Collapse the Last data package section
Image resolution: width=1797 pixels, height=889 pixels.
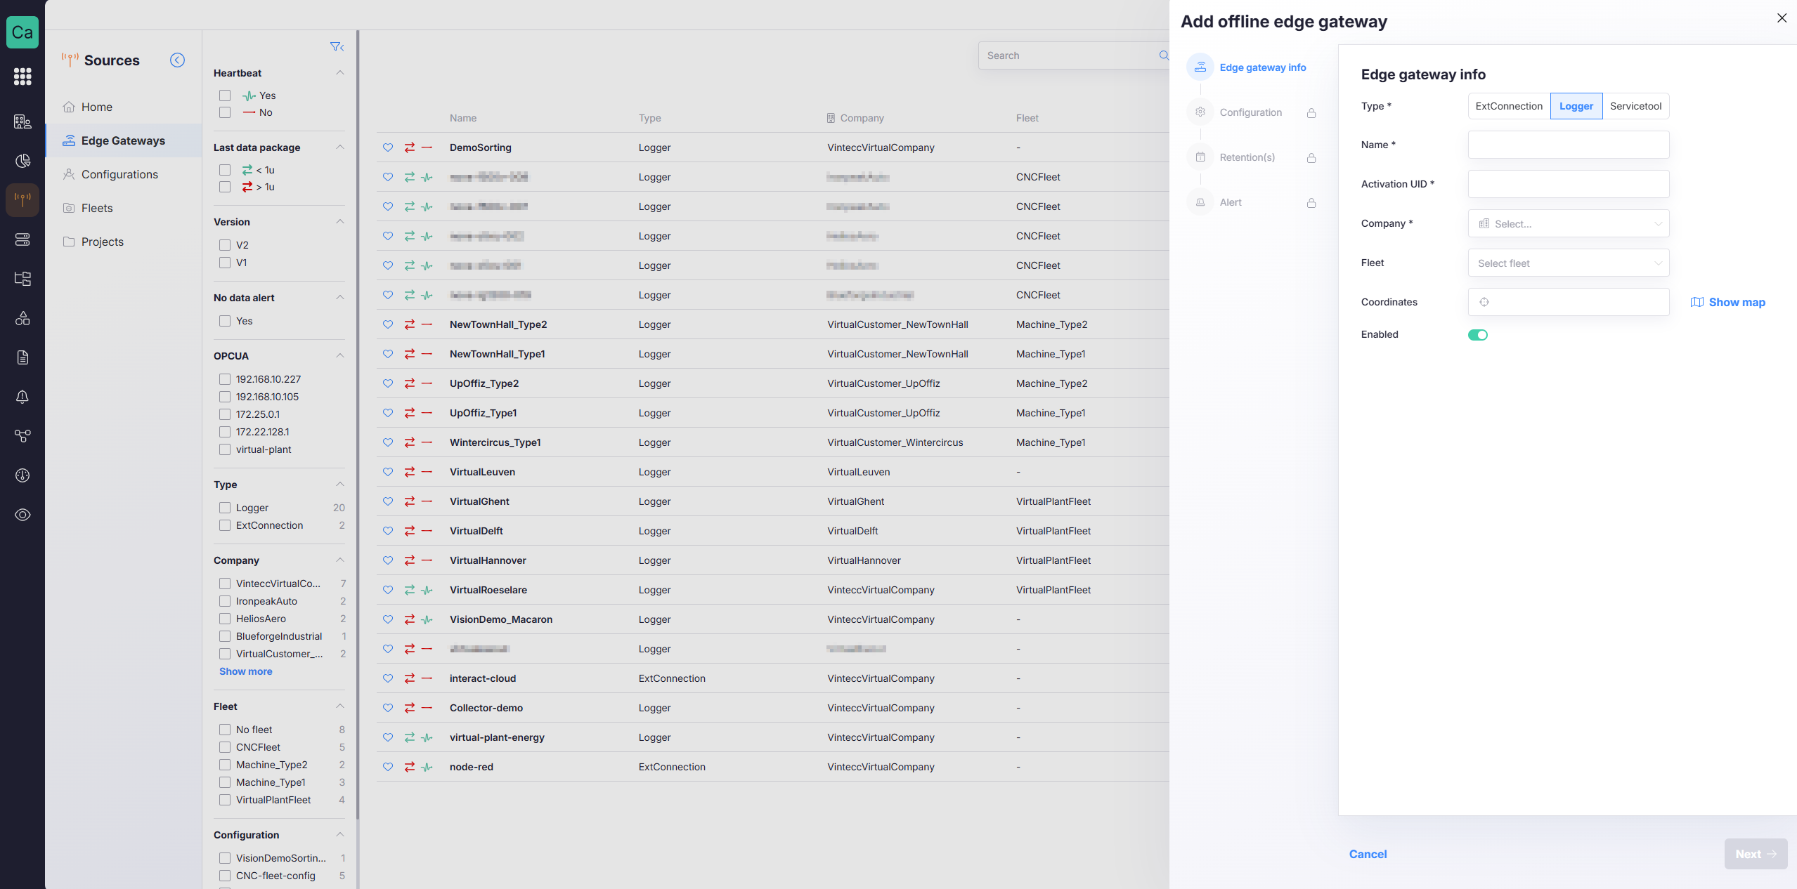click(x=340, y=147)
